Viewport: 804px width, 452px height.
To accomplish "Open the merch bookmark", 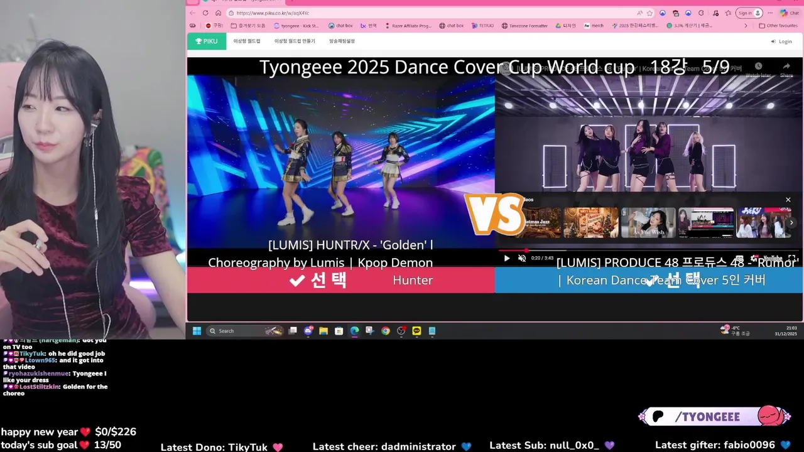I will (594, 26).
